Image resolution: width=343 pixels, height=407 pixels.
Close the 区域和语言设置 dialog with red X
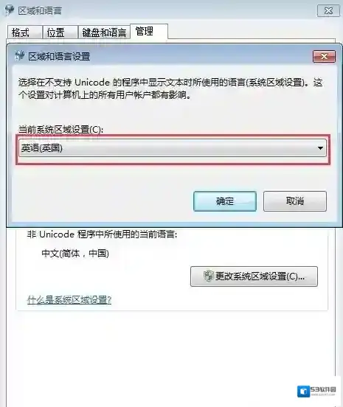click(x=324, y=56)
